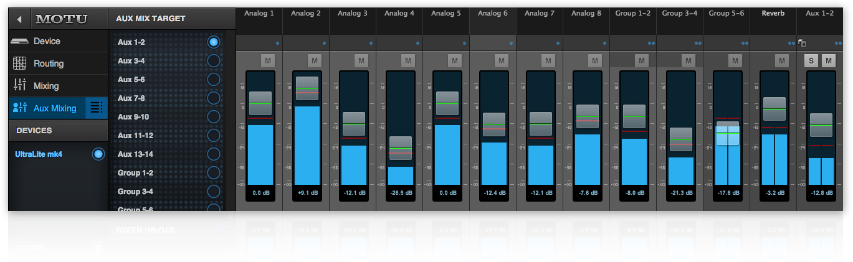Image resolution: width=853 pixels, height=262 pixels.
Task: Click the Aux Mixing sidebar icon
Action: (x=20, y=108)
